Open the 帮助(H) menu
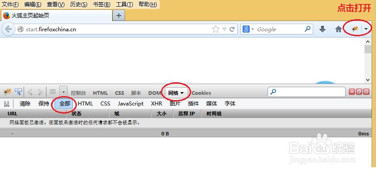Image resolution: width=377 pixels, height=173 pixels. tap(147, 4)
